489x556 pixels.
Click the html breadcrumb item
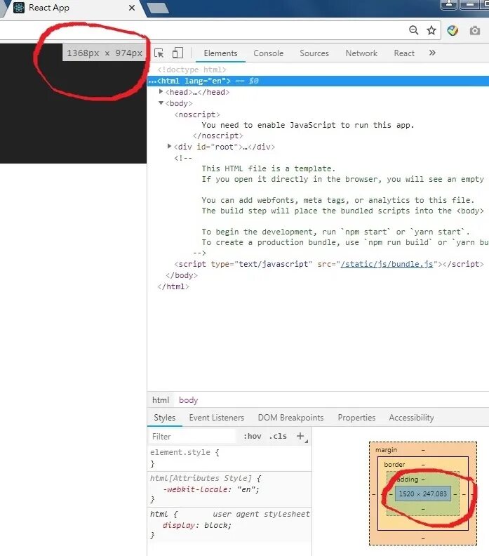point(161,400)
